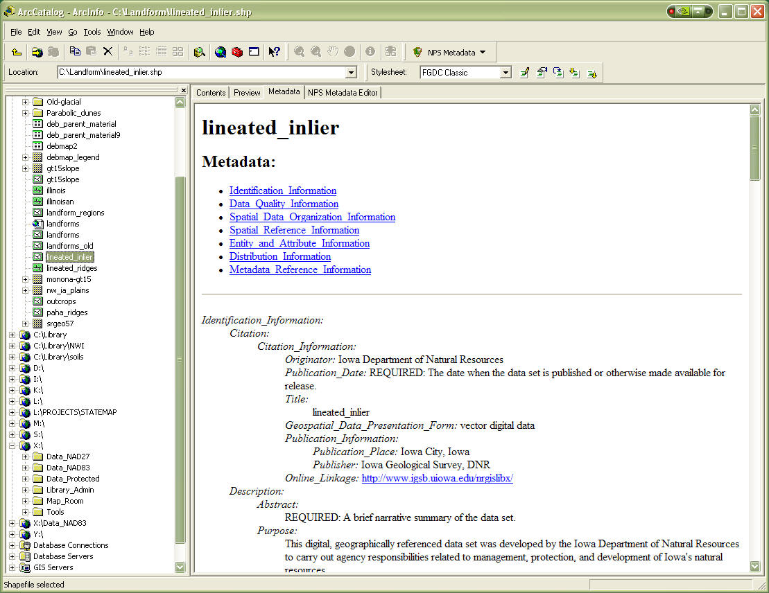Image resolution: width=769 pixels, height=593 pixels.
Task: Click the Connect To Folder icon
Action: coord(37,52)
